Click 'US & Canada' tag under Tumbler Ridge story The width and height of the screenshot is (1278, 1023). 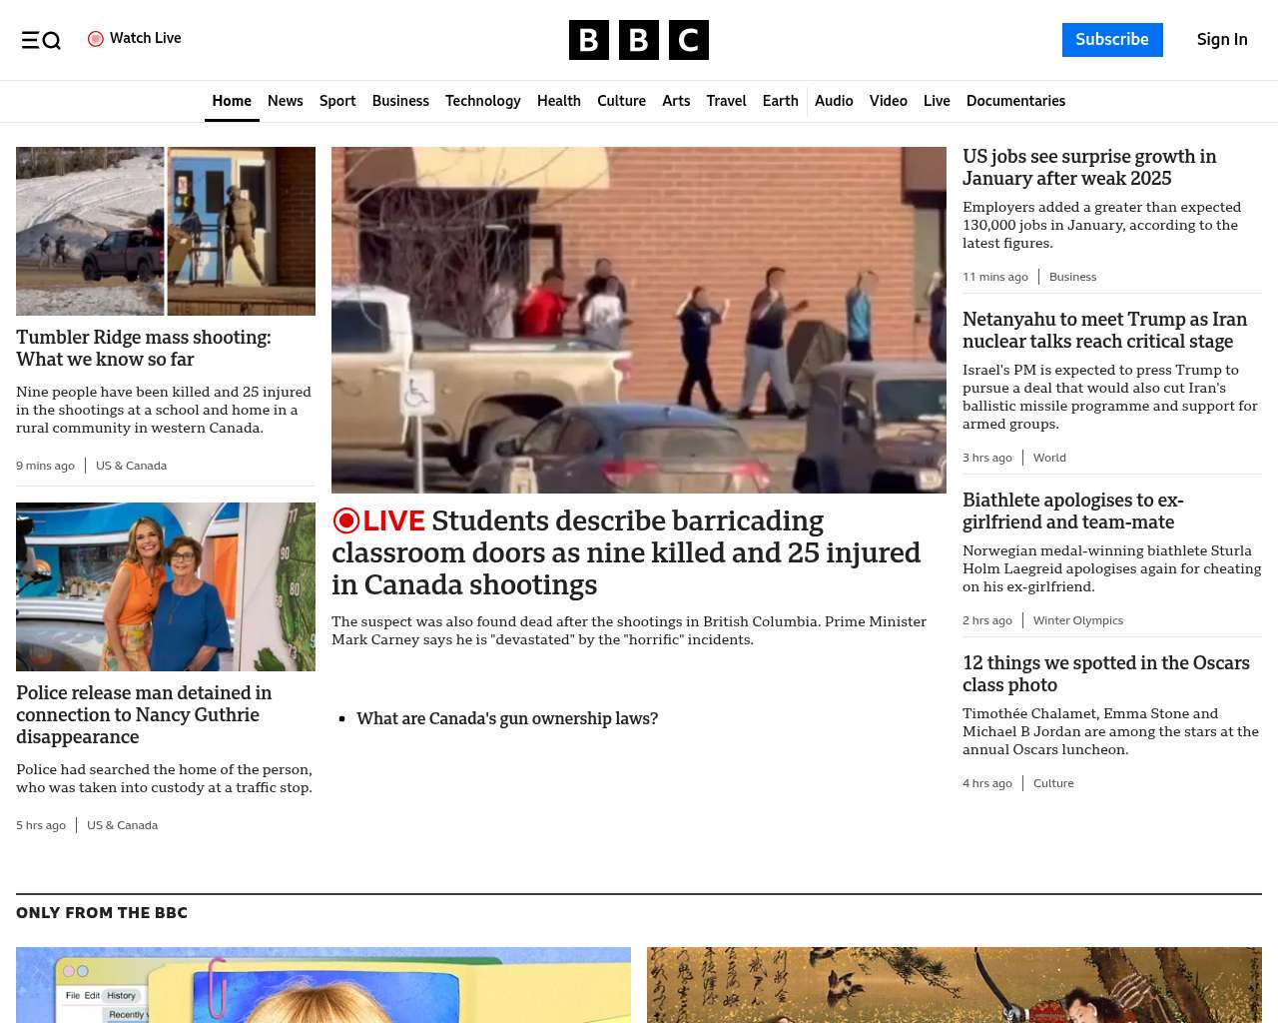(131, 466)
